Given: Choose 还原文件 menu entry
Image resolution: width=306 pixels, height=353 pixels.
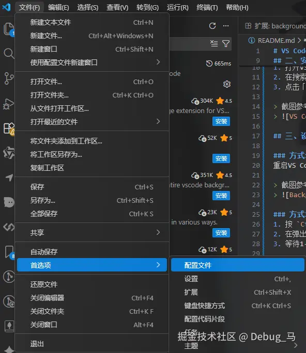Looking at the screenshot, I should point(92,284).
